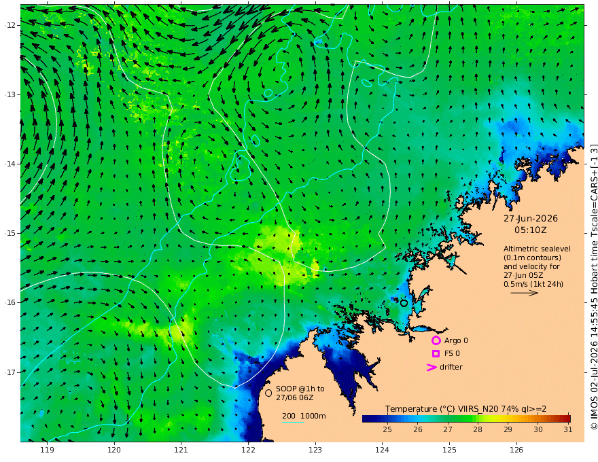This screenshot has height=462, width=598.
Task: Click the 'drifter' legend label
Action: [x=451, y=367]
